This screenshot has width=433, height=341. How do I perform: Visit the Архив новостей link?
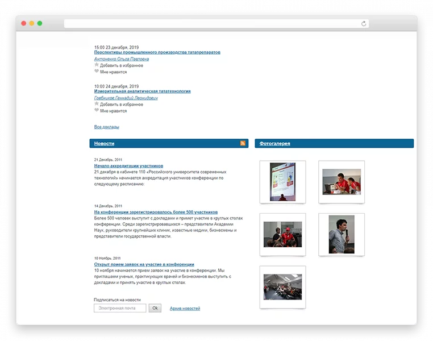coord(185,309)
